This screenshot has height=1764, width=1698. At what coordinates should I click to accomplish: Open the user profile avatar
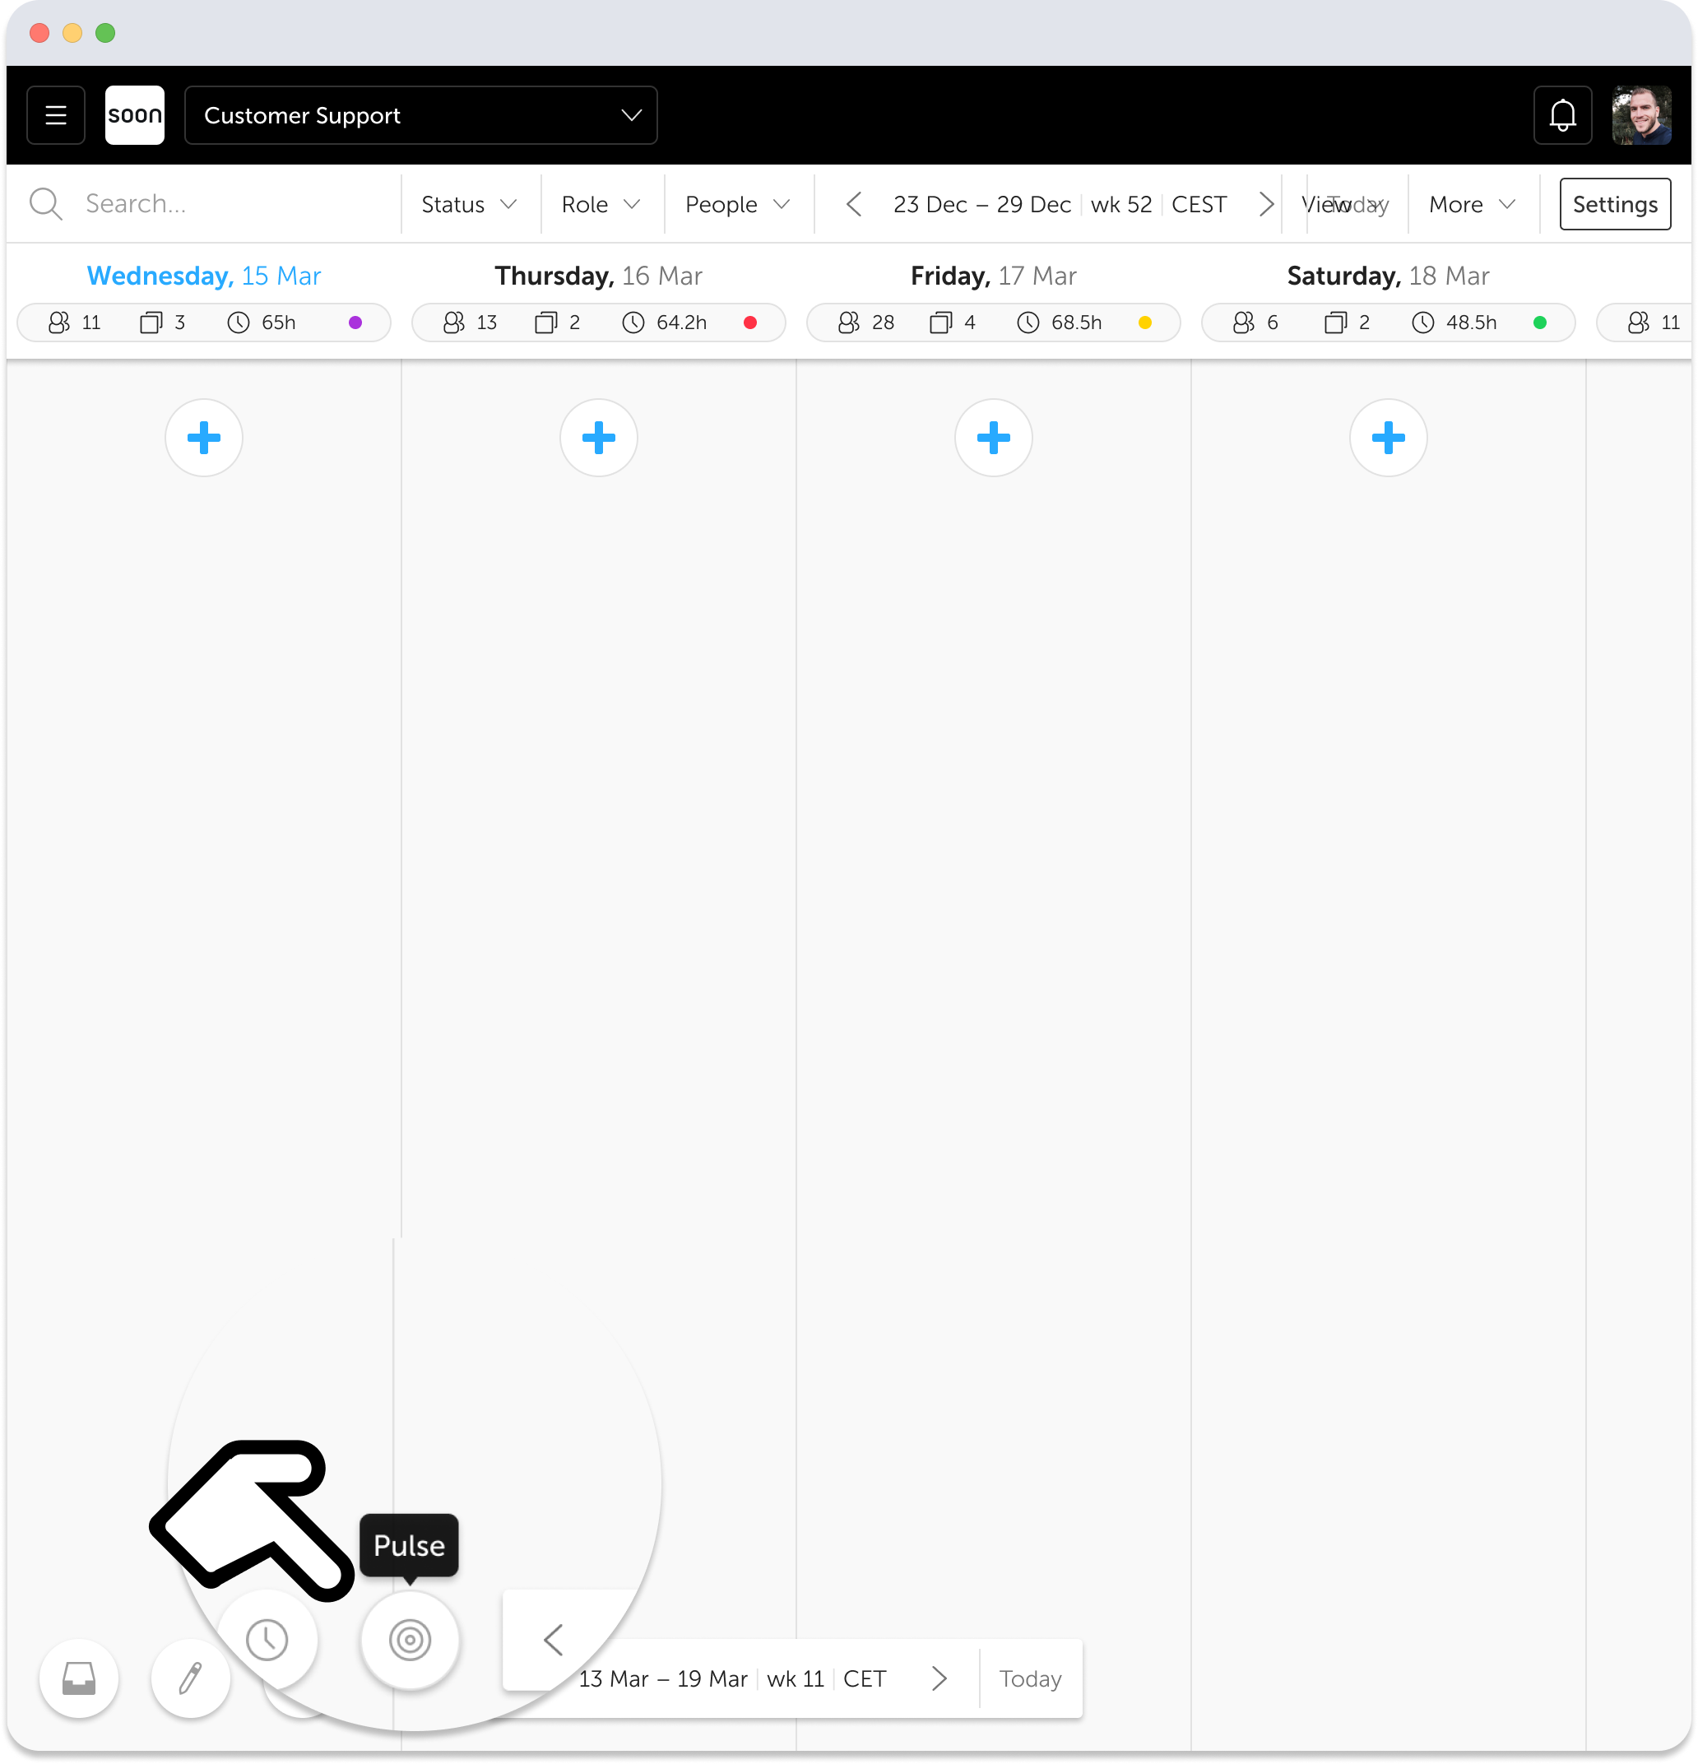click(1641, 115)
